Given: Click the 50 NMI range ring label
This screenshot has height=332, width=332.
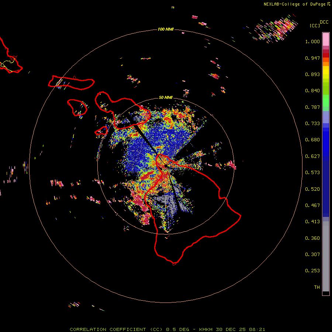Looking at the screenshot, I should pyautogui.click(x=166, y=97).
